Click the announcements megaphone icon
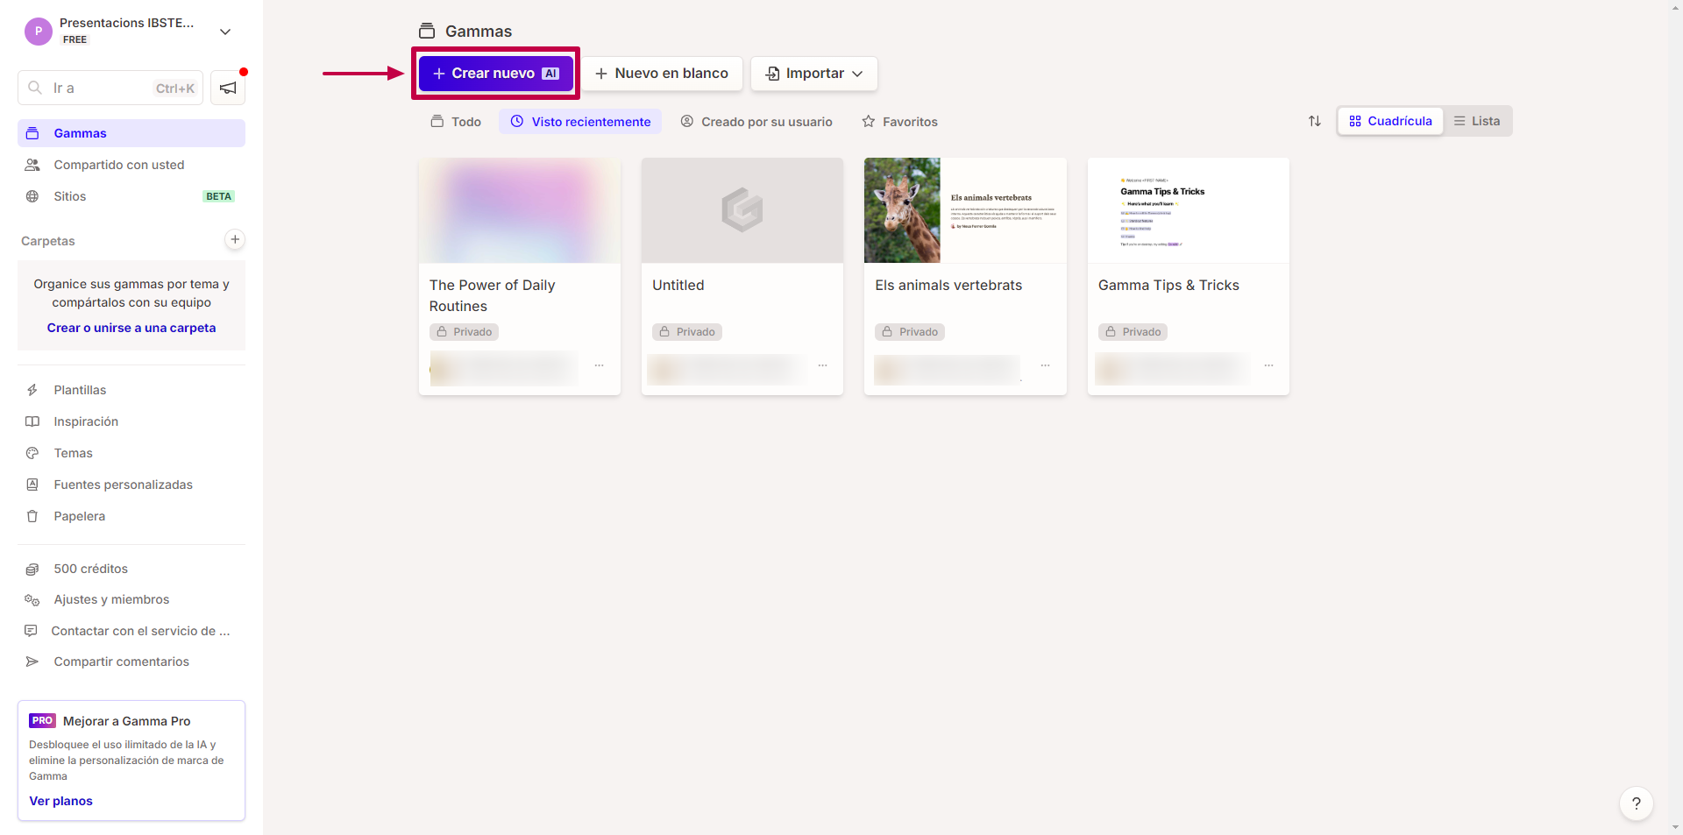 [228, 88]
